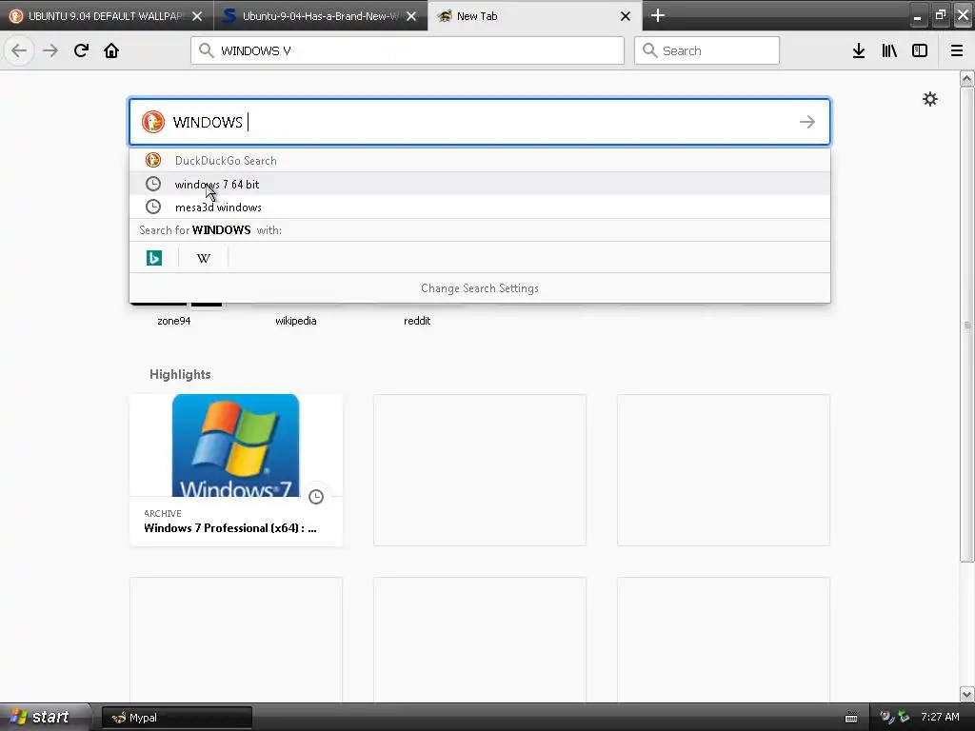Open the reddit top site
Image resolution: width=975 pixels, height=731 pixels.
[x=417, y=321]
